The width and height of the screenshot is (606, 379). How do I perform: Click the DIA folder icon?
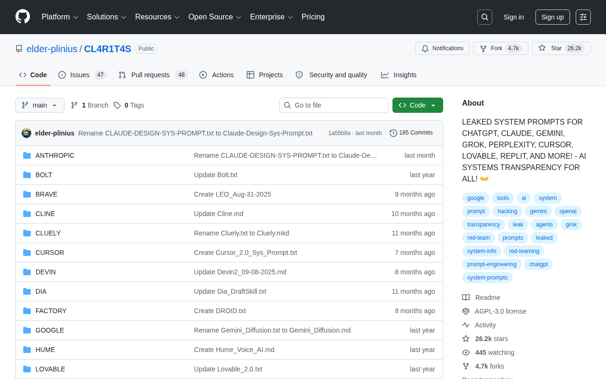27,291
